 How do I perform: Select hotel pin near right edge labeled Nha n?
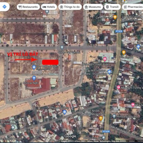133,105
